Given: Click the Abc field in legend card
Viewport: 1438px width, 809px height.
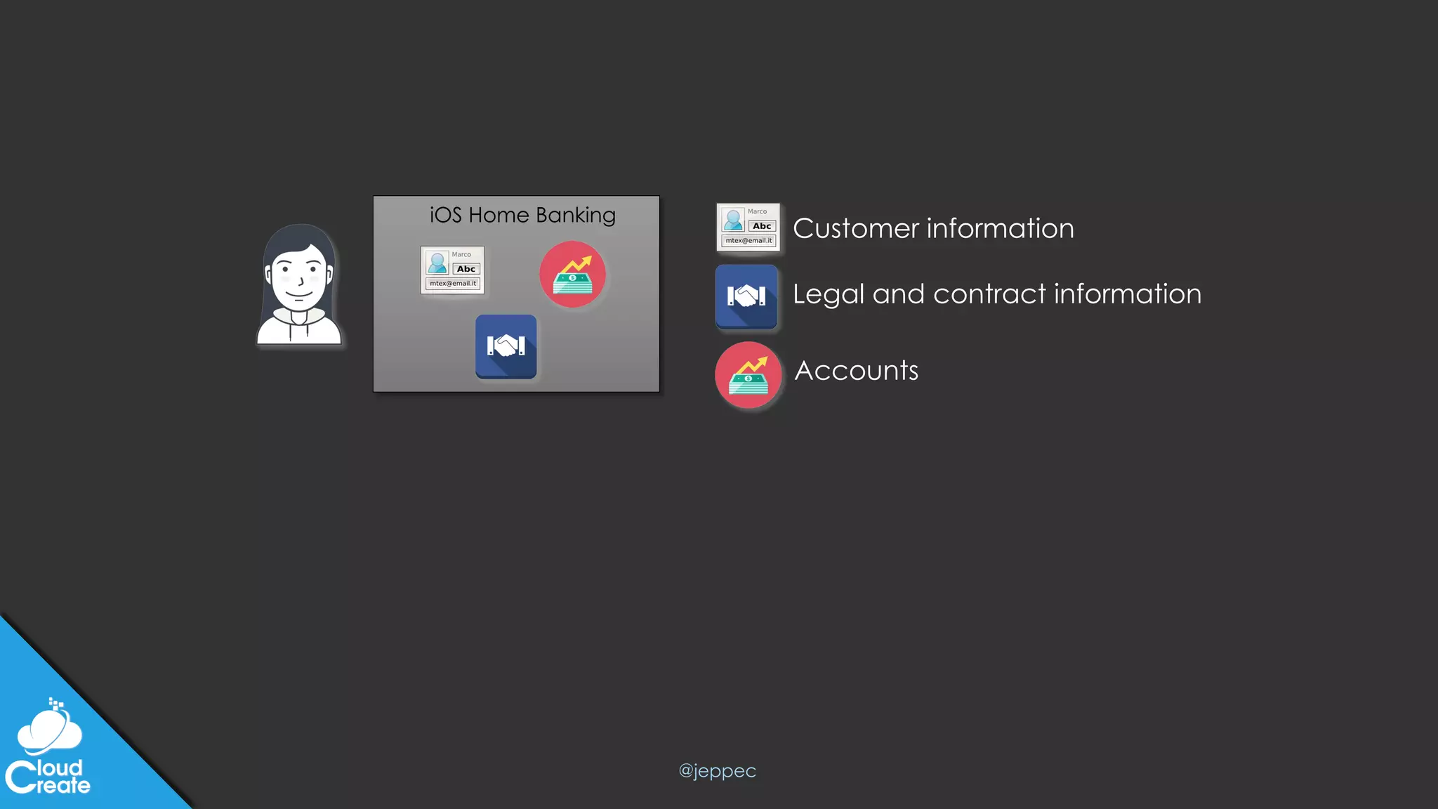Looking at the screenshot, I should [x=762, y=226].
